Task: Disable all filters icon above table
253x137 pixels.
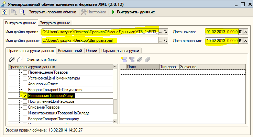Action: click(147, 60)
